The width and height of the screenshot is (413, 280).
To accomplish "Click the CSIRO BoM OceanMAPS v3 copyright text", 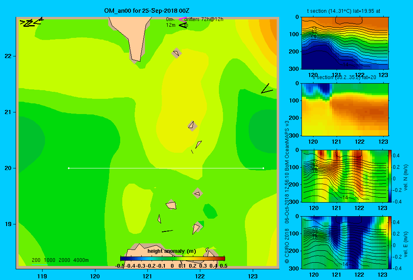I will click(x=287, y=192).
